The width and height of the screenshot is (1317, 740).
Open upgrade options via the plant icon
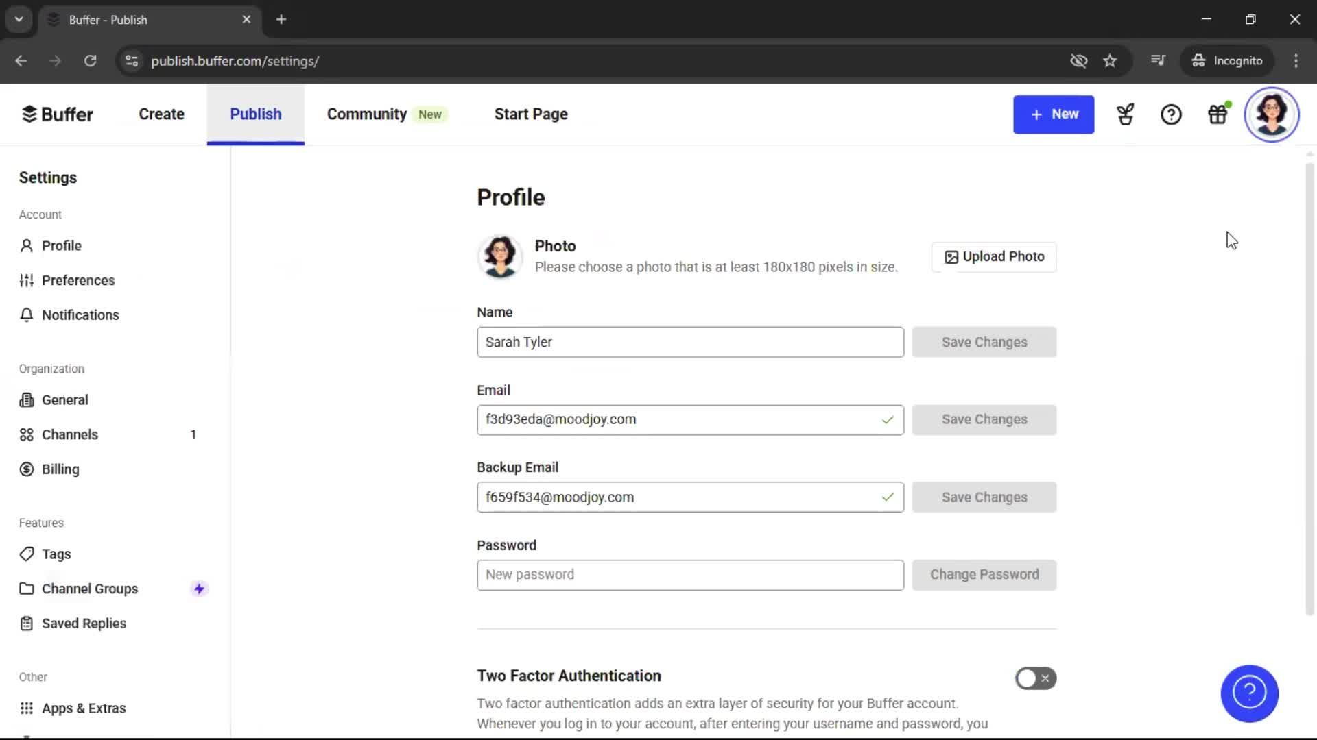point(1125,114)
